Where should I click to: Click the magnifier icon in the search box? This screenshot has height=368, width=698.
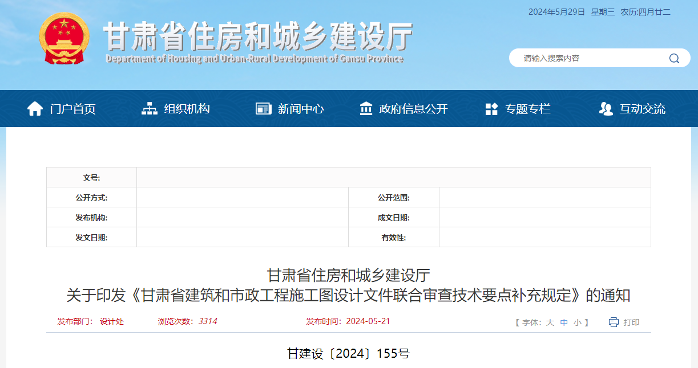pyautogui.click(x=673, y=58)
